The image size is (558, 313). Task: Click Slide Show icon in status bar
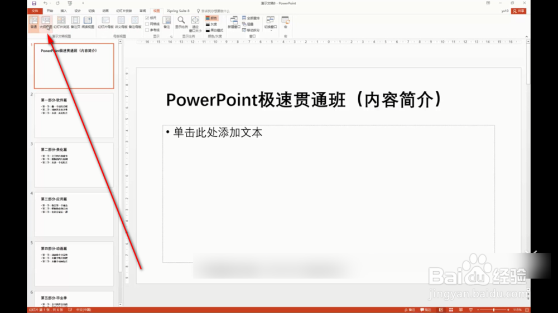coord(471,310)
